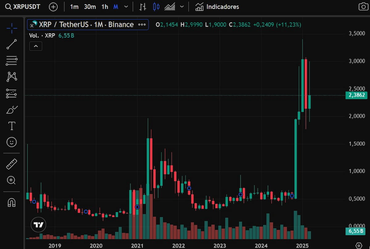Collapse the indicator legend chevron
370x249 pixels.
point(36,46)
